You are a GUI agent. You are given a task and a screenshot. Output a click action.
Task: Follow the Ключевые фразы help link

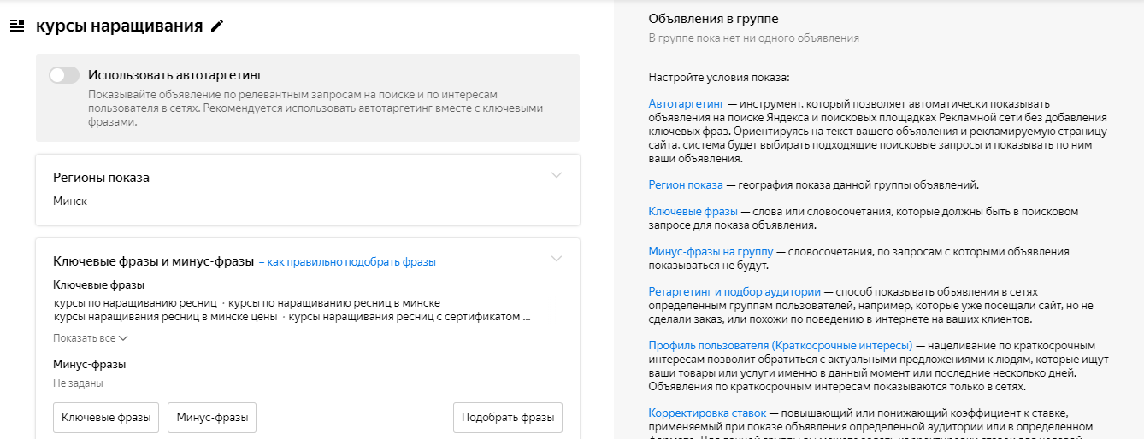click(693, 211)
